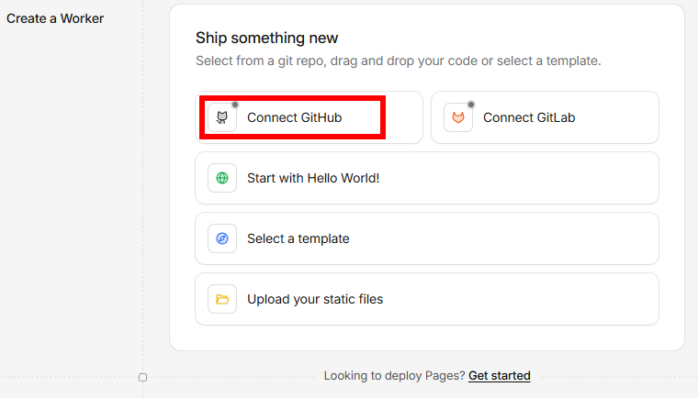The height and width of the screenshot is (398, 698).
Task: Select Create a Worker in the sidebar
Action: (55, 18)
